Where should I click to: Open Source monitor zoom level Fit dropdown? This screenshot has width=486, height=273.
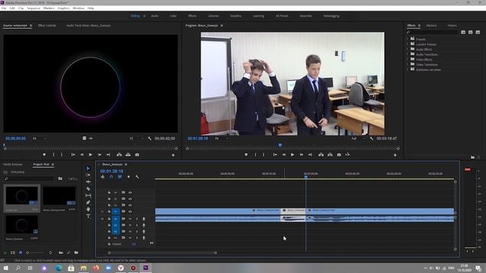point(39,138)
